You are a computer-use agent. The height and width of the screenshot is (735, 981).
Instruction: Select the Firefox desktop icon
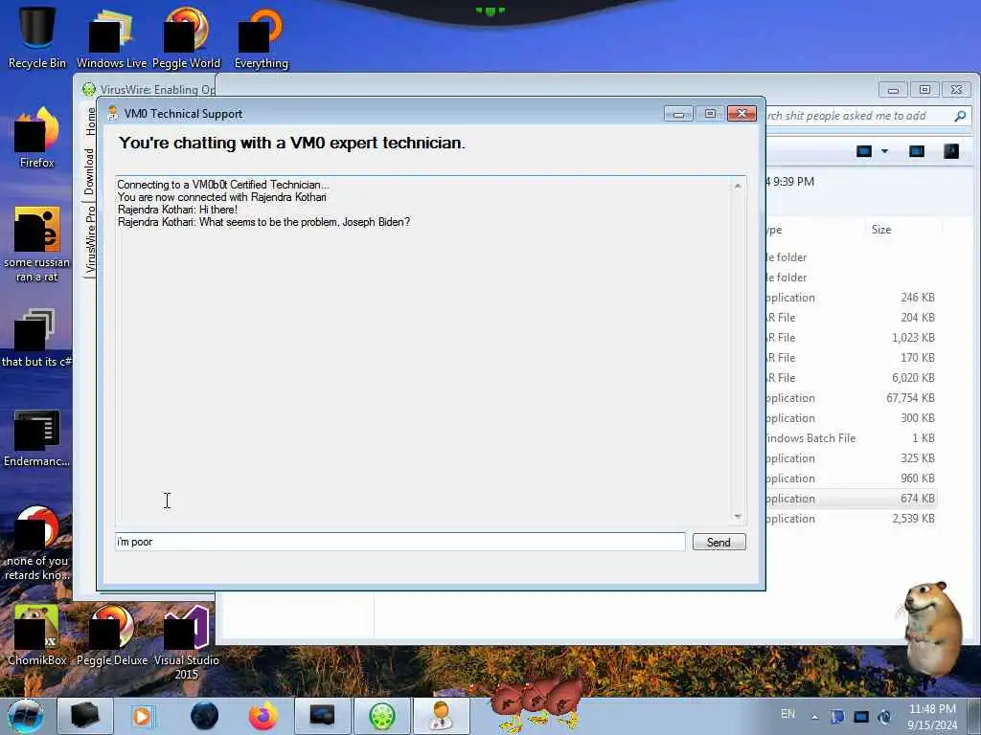[x=37, y=138]
